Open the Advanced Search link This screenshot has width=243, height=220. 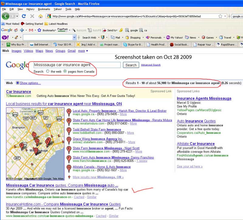pos(151,65)
